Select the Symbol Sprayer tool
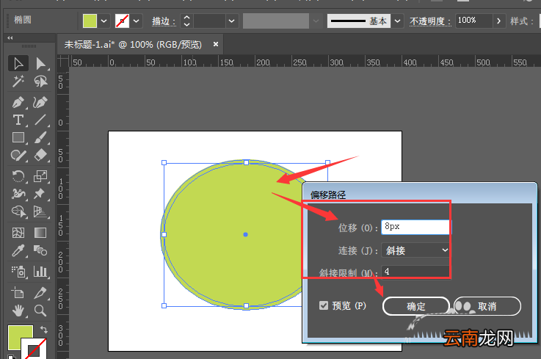The height and width of the screenshot is (359, 541). click(18, 272)
